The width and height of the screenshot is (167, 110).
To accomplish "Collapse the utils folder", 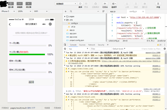I will [65, 20].
